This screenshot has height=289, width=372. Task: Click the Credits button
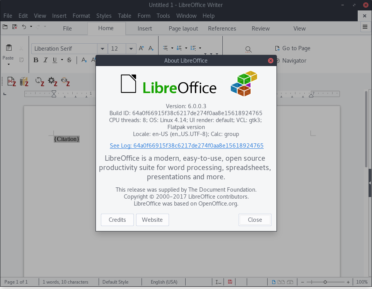point(117,220)
